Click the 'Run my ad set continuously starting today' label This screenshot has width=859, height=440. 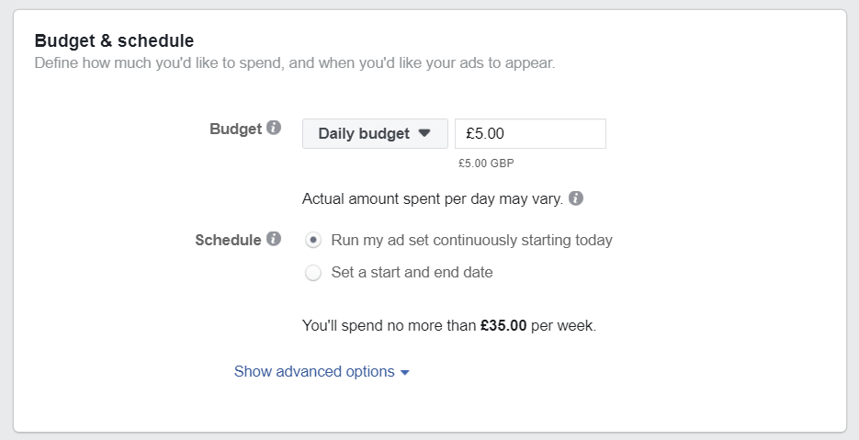[471, 240]
